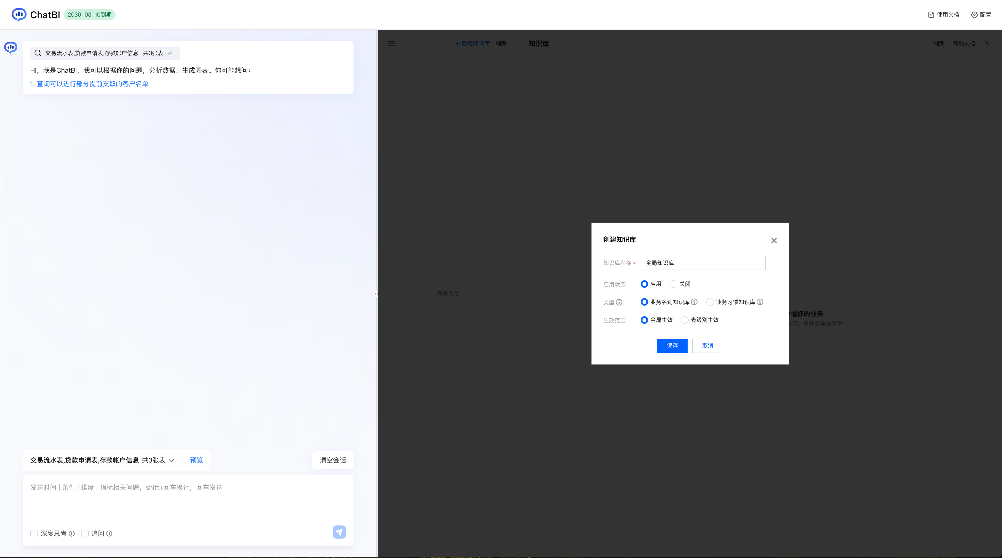Click the info icon next to 追问
This screenshot has height=558, width=1002.
coord(109,534)
